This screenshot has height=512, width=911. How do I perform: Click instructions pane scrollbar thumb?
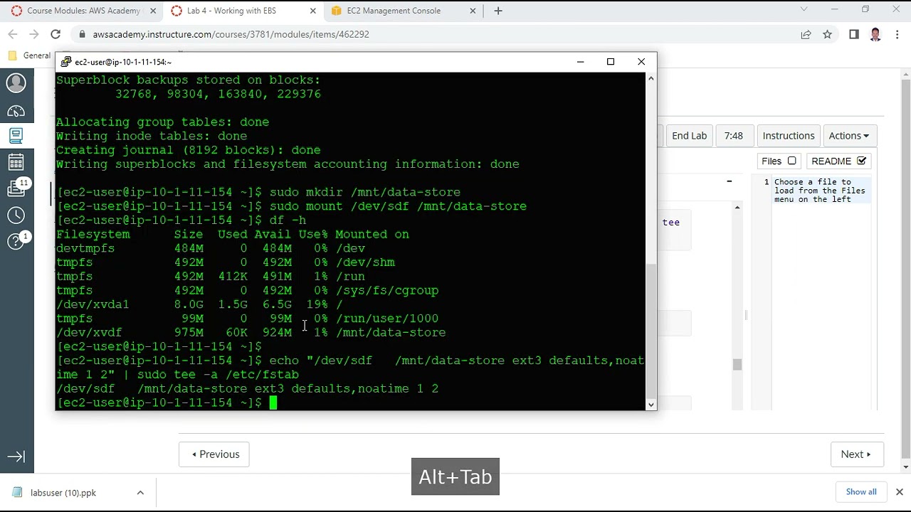click(737, 365)
